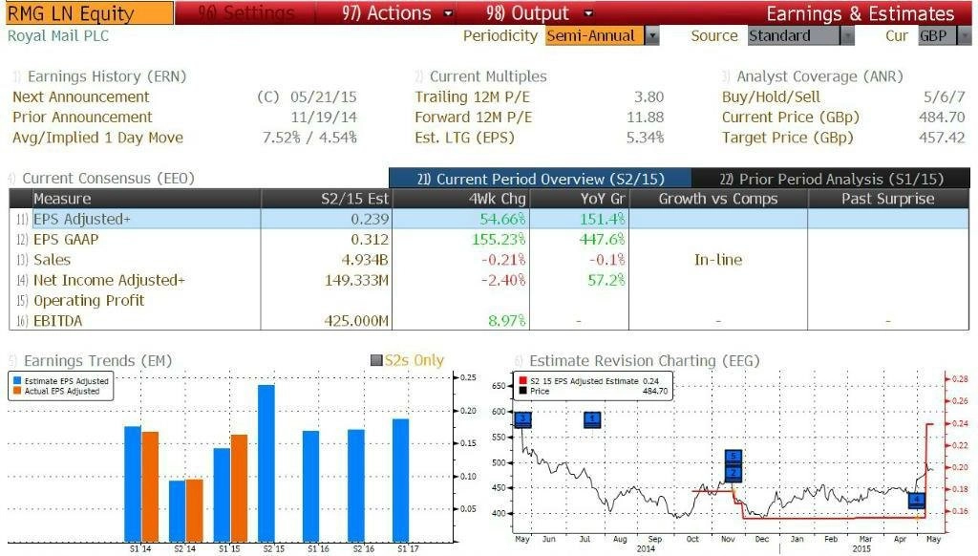Click the RMG LN Equity ticker field

point(90,13)
